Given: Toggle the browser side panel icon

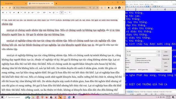Looking at the screenshot, I should point(116,8).
